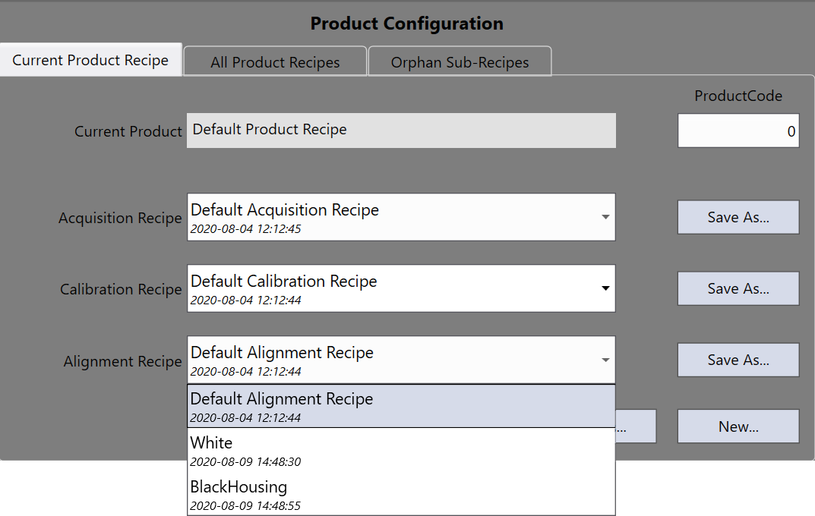Click the Alignment Recipe combo box selected text
The width and height of the screenshot is (815, 516).
(x=282, y=353)
